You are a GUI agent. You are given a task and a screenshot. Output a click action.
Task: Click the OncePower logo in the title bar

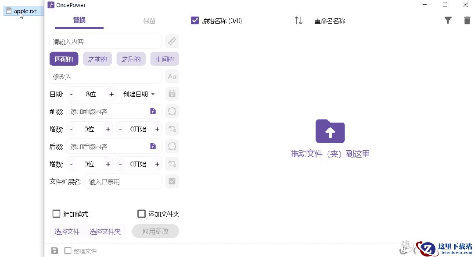click(x=51, y=5)
